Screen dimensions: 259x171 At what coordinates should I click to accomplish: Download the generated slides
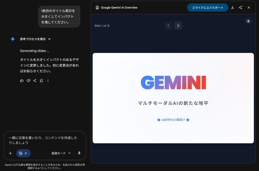232,7
